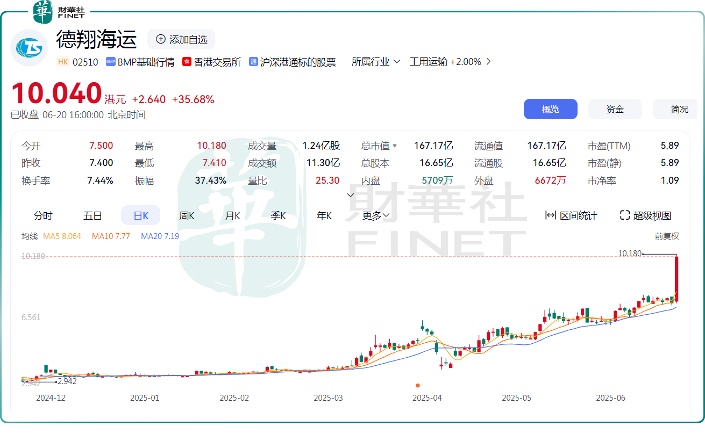Click the 总股本 value 16.65亿
705x434 pixels.
coord(436,163)
